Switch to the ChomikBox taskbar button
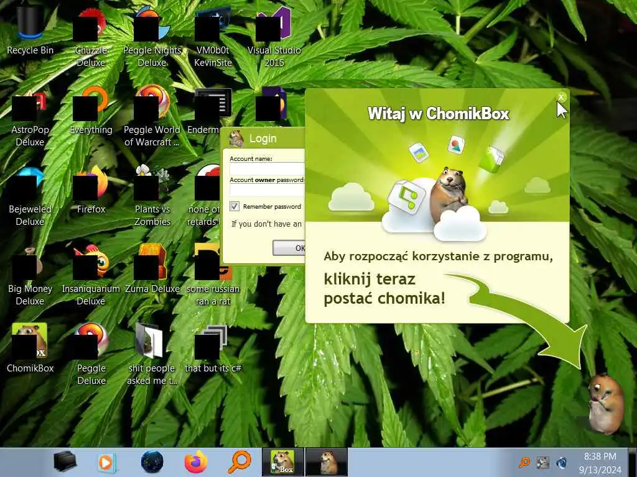Image resolution: width=637 pixels, height=477 pixels. [283, 462]
